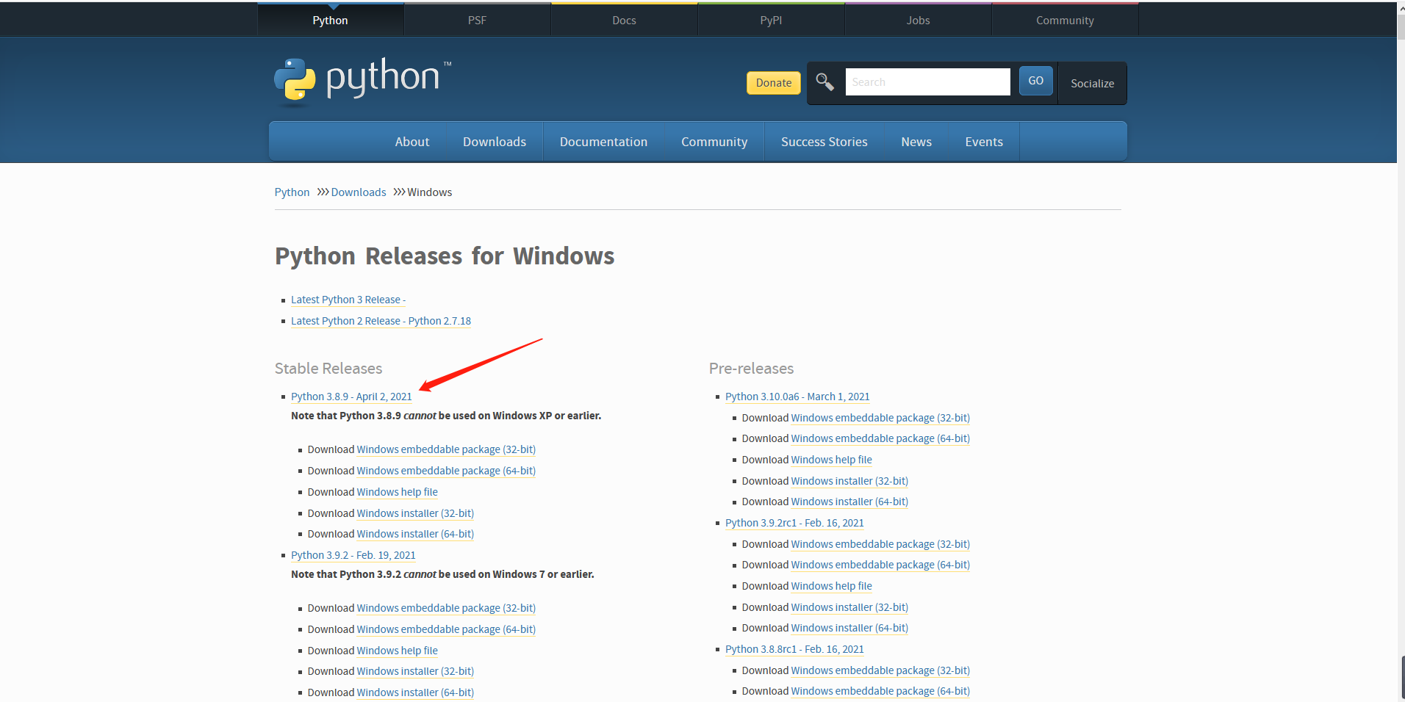This screenshot has width=1405, height=702.
Task: Download 3.9.2rc1 embeddable package (64-bit)
Action: 880,565
